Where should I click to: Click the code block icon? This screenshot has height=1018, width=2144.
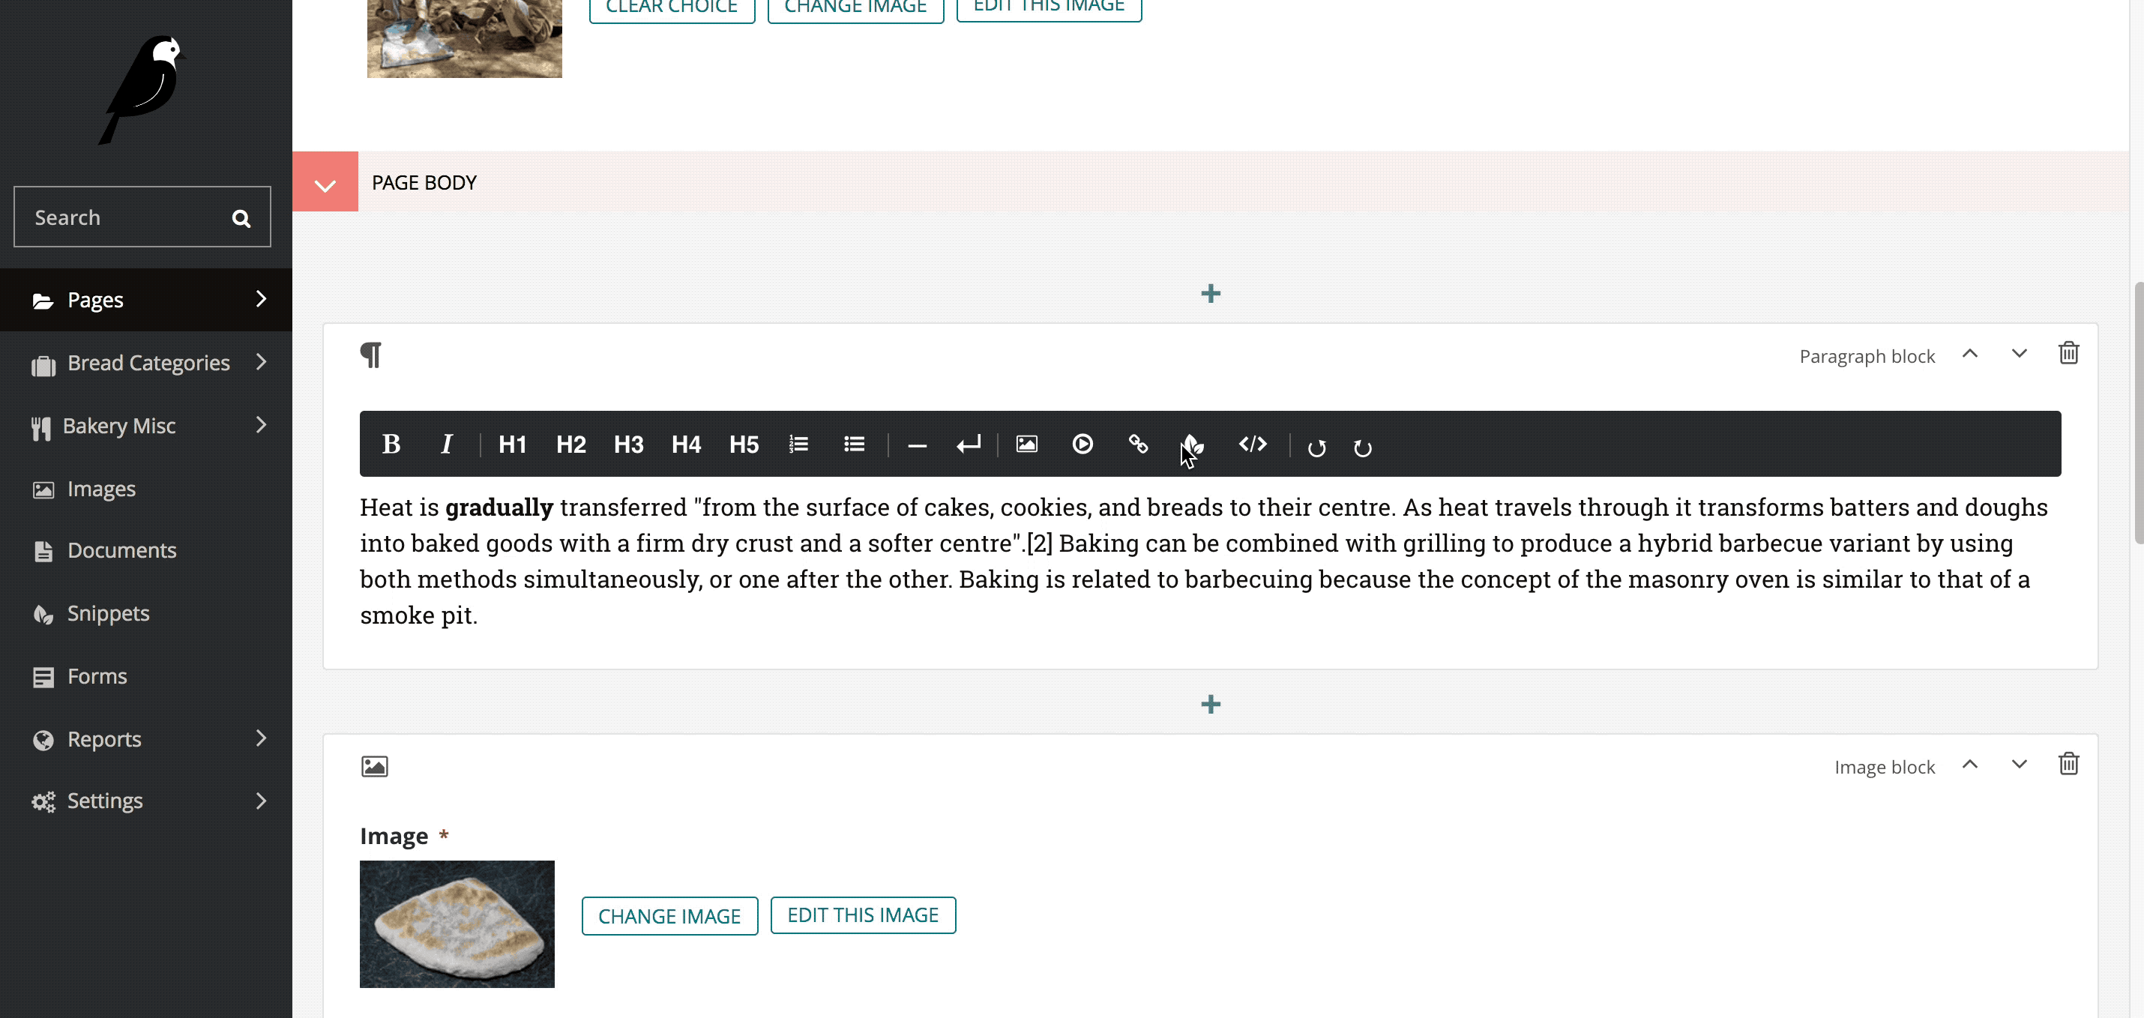[x=1251, y=444]
